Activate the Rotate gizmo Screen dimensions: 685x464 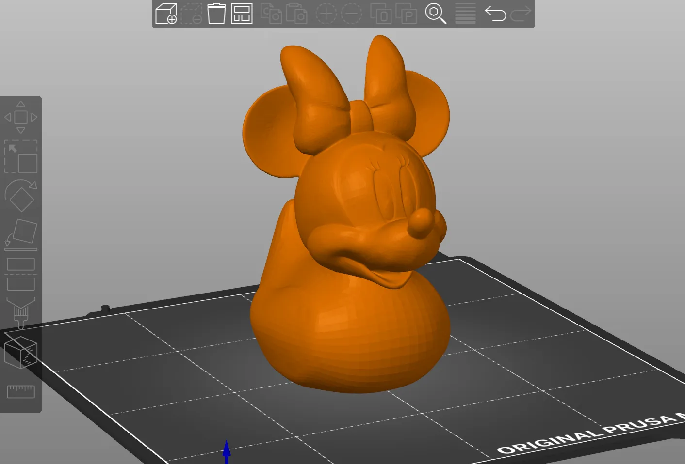[x=21, y=196]
